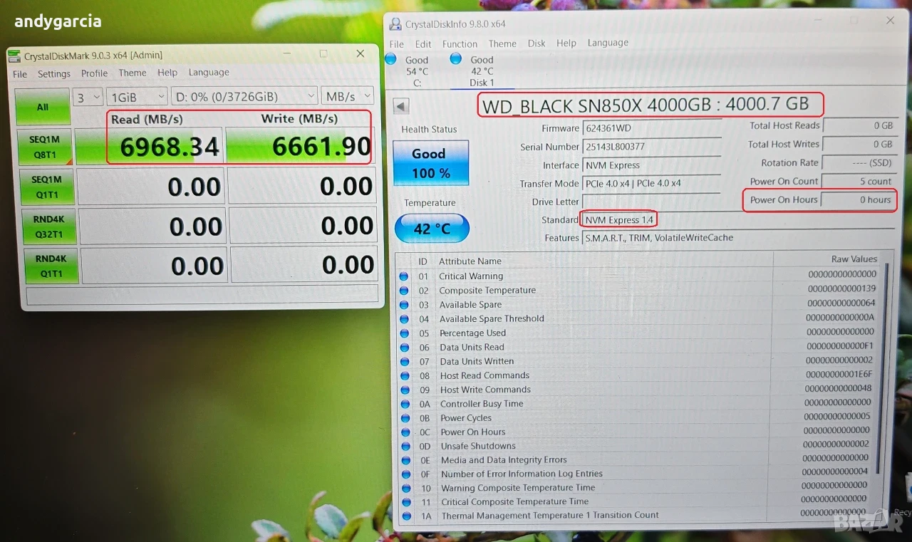Image resolution: width=912 pixels, height=542 pixels.
Task: Click the CrystalDiskInfo title bar icon
Action: (395, 24)
